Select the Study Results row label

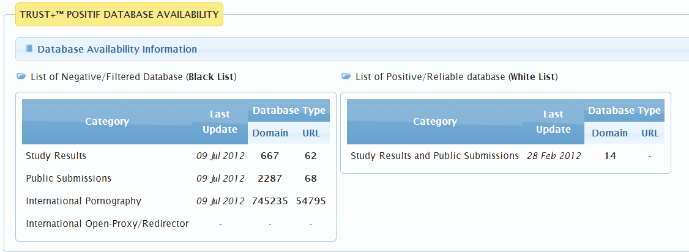pyautogui.click(x=56, y=156)
